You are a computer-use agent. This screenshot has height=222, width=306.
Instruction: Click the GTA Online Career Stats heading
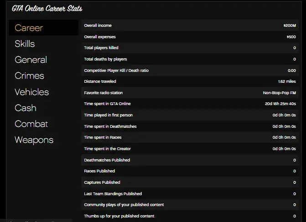pyautogui.click(x=47, y=9)
